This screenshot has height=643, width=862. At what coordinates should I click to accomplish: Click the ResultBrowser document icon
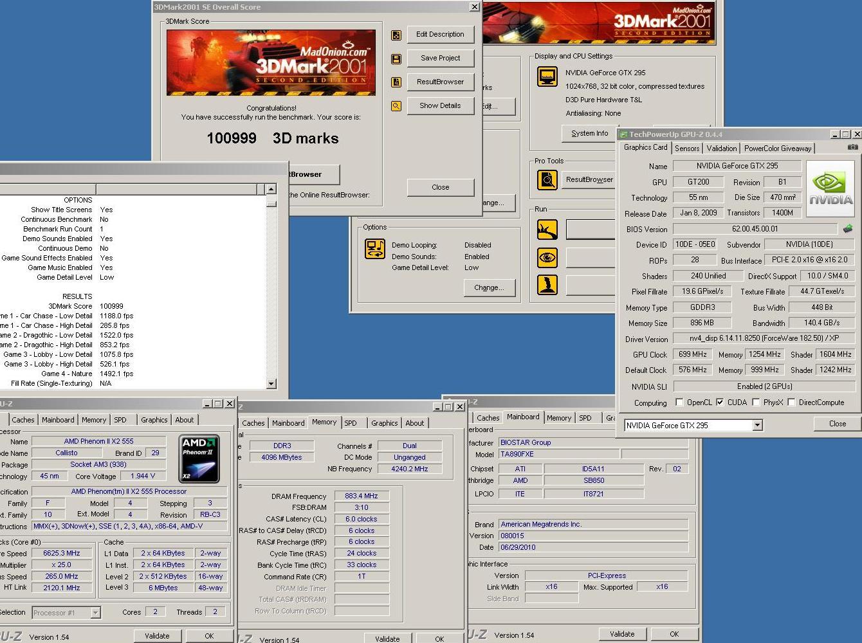(x=396, y=82)
